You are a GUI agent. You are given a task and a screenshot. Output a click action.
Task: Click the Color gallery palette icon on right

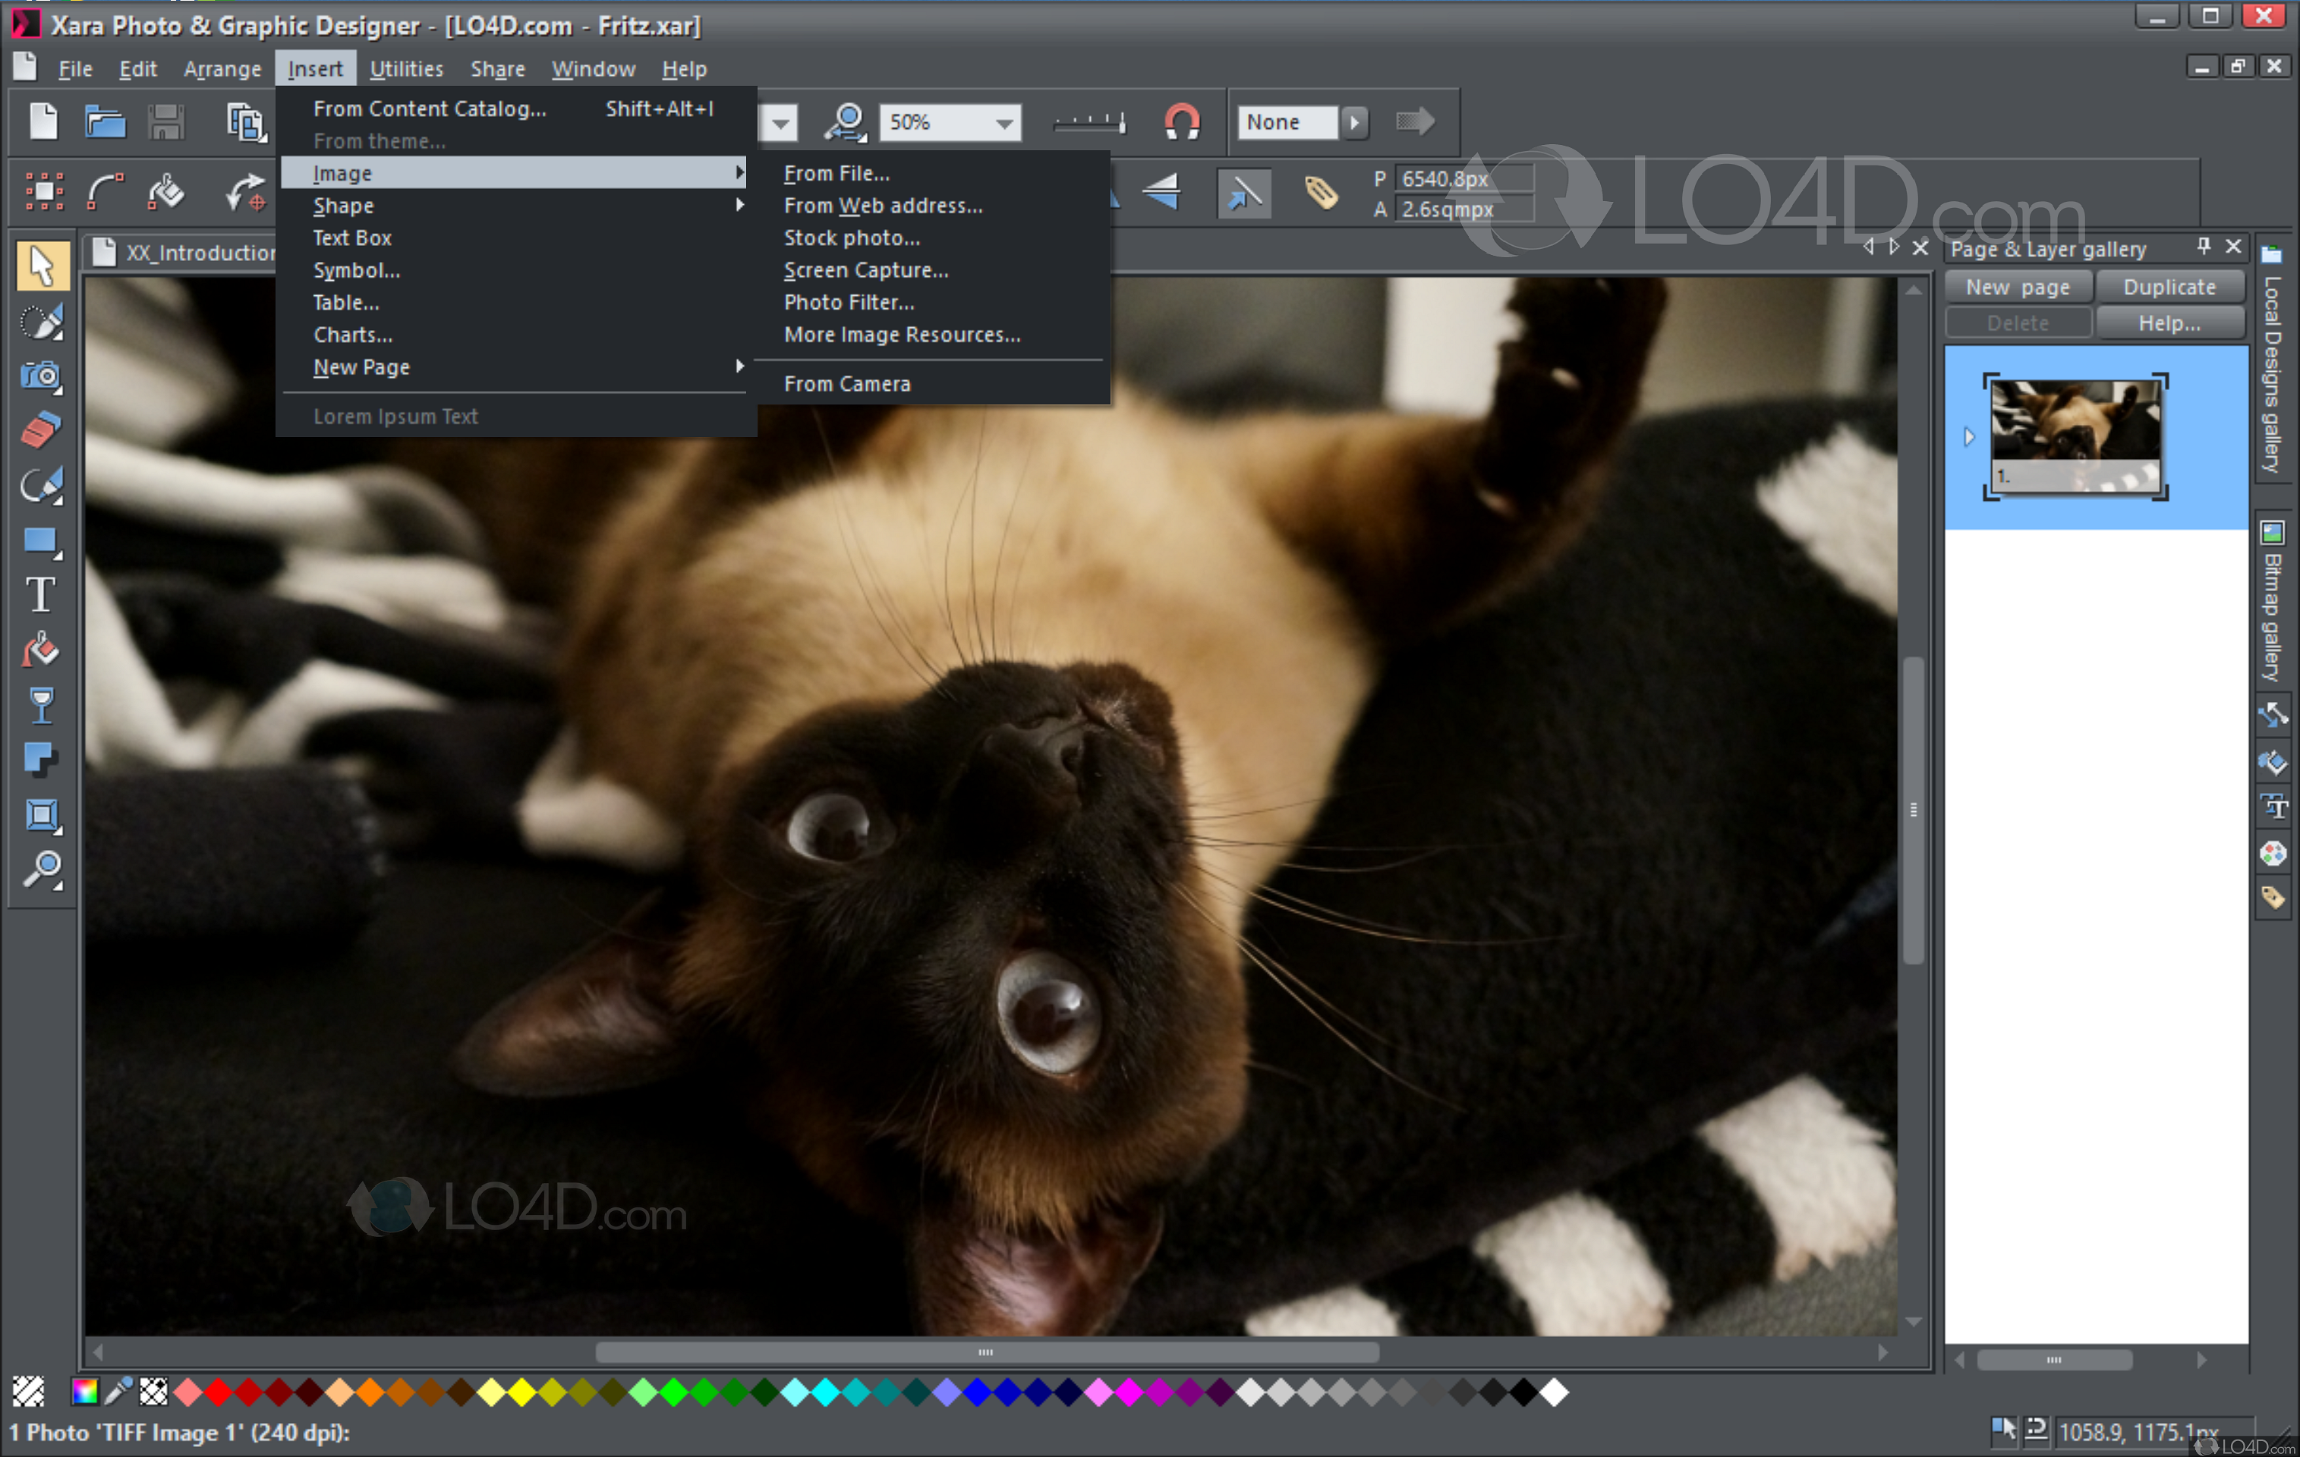coord(2273,853)
